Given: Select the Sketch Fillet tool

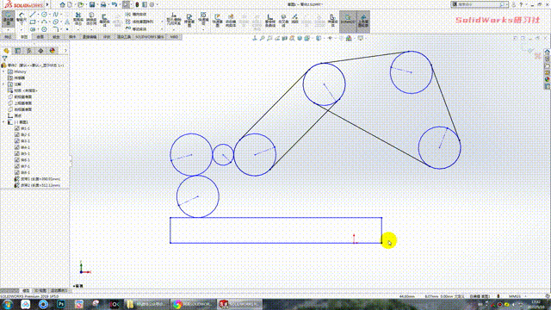Looking at the screenshot, I should (55, 29).
